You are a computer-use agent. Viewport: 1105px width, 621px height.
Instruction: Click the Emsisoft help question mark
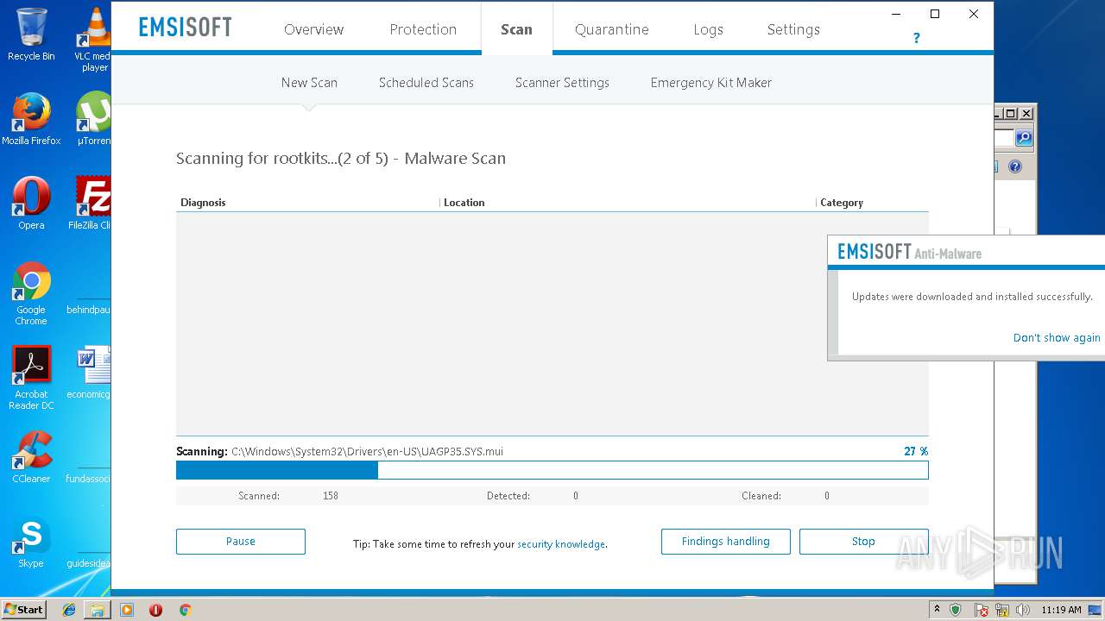pos(916,38)
